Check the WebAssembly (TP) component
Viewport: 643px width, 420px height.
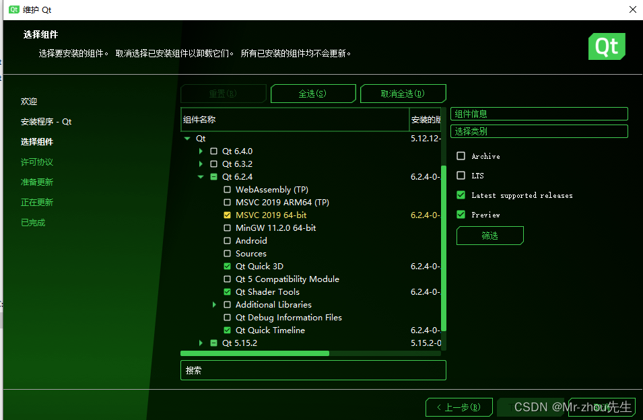pos(227,189)
